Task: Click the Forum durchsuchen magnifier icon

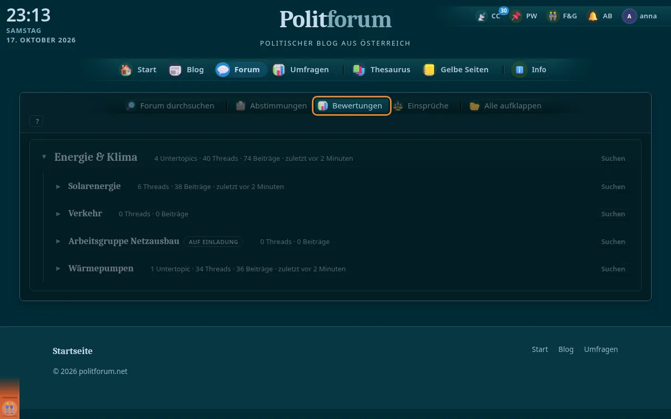Action: click(x=131, y=106)
